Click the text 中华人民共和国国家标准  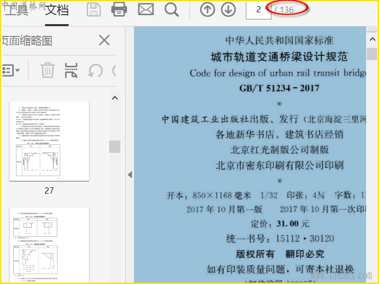pos(280,40)
